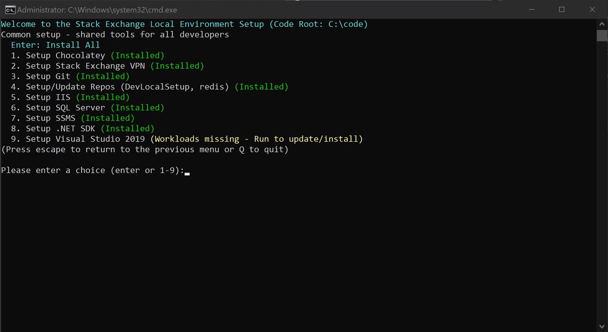Select line '6. Setup SQL Server'
The width and height of the screenshot is (608, 332).
click(x=88, y=107)
